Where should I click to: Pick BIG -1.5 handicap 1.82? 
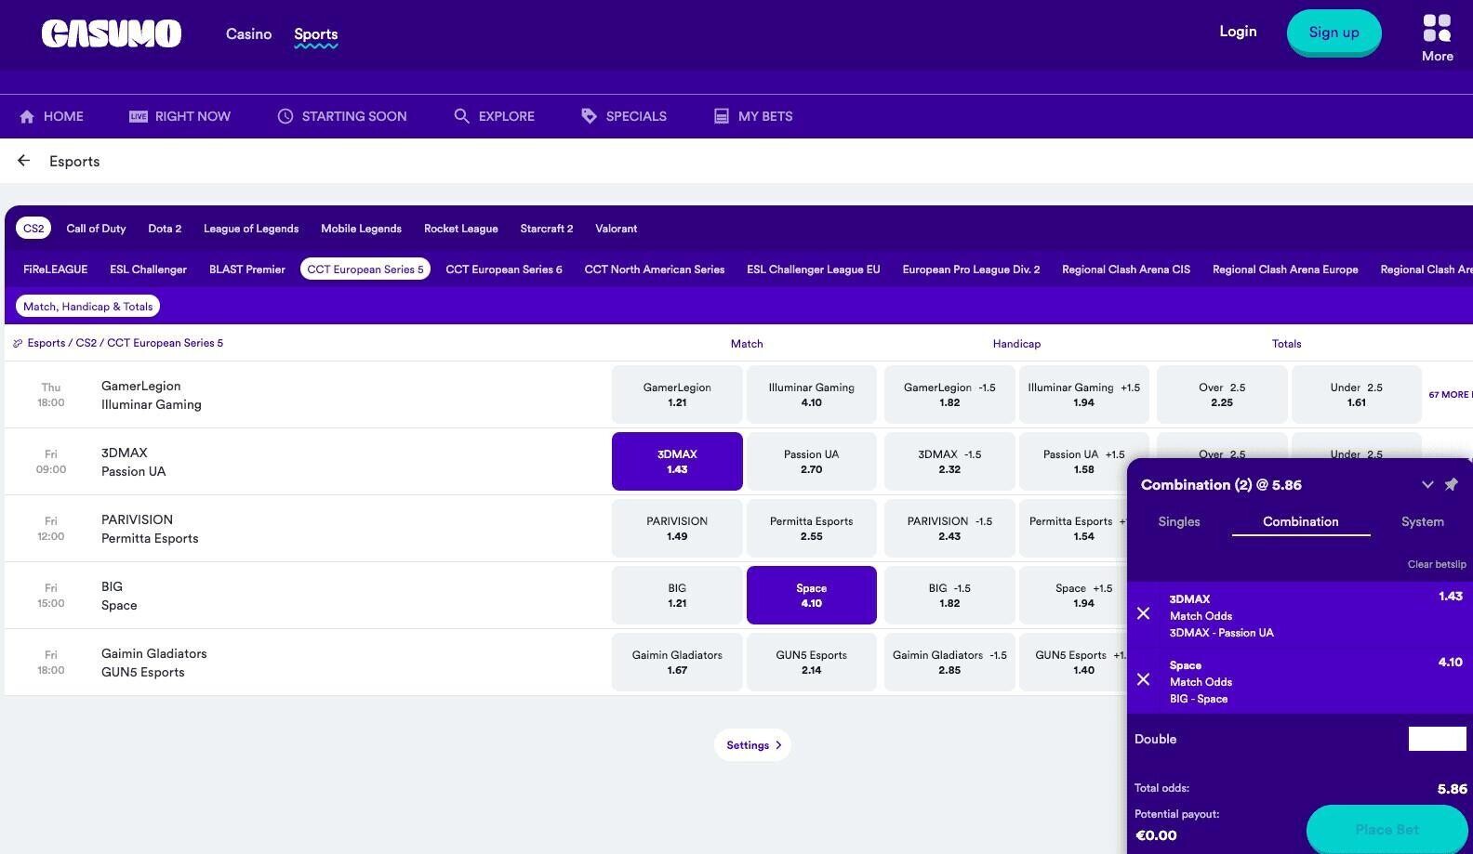click(x=949, y=595)
